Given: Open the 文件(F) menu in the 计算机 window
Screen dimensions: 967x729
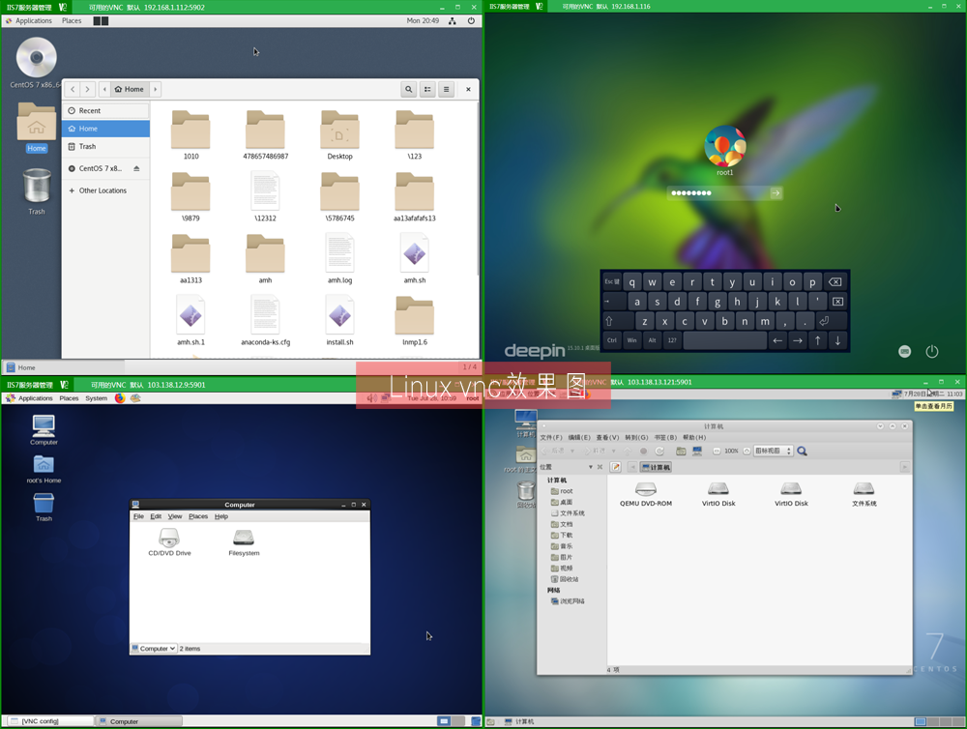Looking at the screenshot, I should [552, 438].
